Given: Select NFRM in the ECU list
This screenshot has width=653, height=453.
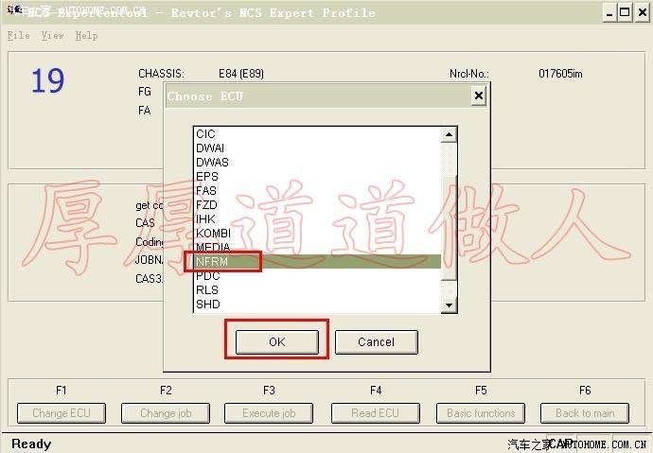Looking at the screenshot, I should pyautogui.click(x=213, y=261).
